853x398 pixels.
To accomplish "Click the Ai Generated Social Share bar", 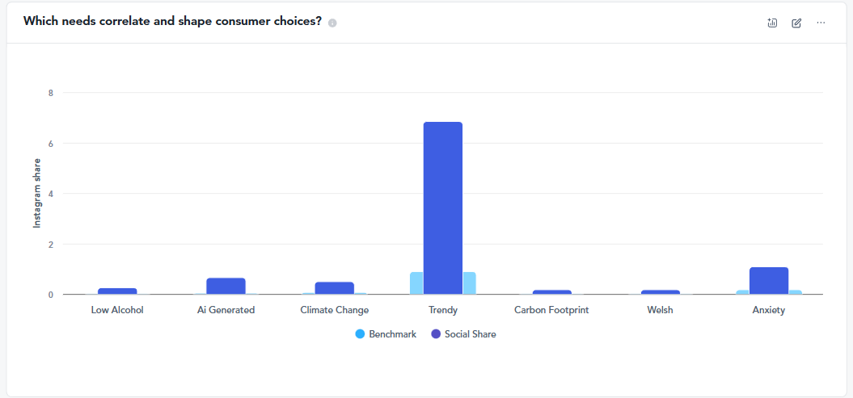I will [x=226, y=286].
